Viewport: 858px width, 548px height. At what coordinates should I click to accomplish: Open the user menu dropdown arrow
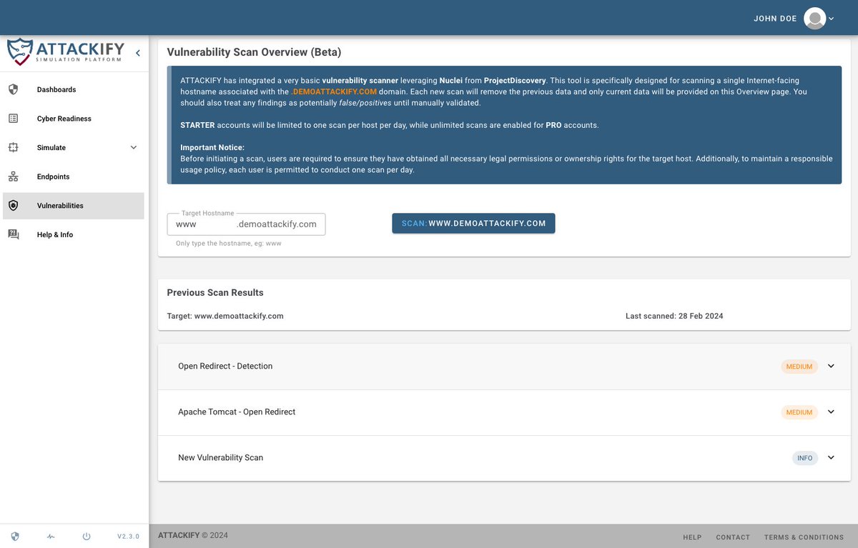coord(832,19)
